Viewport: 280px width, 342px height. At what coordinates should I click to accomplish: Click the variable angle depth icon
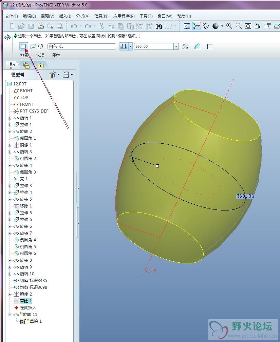(x=124, y=46)
